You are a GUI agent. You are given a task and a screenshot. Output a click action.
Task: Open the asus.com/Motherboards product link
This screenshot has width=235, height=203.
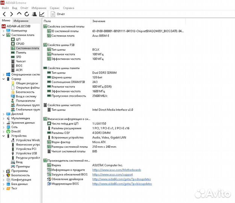(x=117, y=170)
